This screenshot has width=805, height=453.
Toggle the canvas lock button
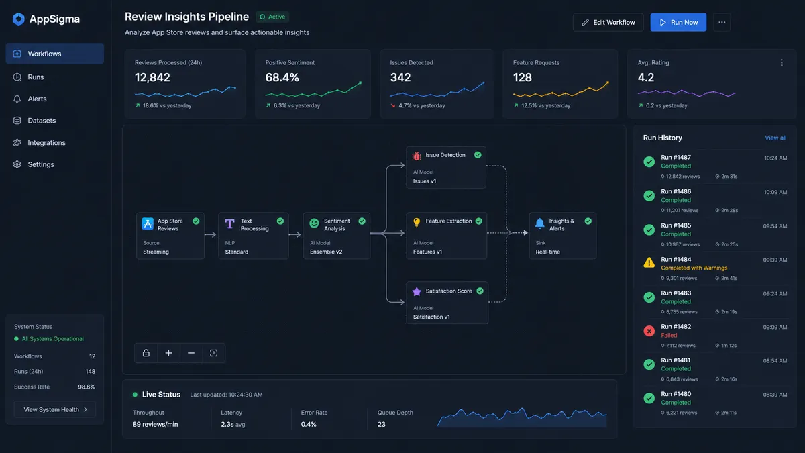pyautogui.click(x=146, y=353)
